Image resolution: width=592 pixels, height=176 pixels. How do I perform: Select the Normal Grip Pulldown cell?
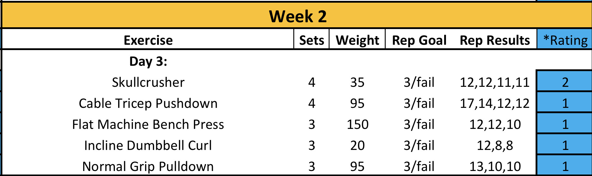click(148, 167)
